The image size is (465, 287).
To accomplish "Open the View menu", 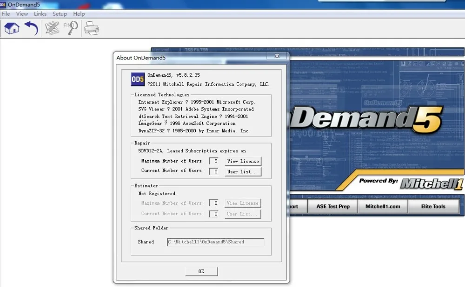I will (x=22, y=13).
